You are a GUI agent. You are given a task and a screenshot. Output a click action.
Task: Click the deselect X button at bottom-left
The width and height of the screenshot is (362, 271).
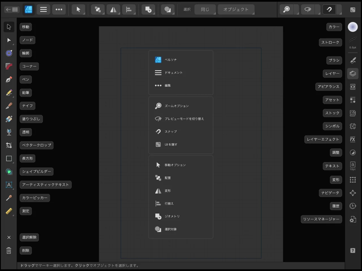click(9, 237)
